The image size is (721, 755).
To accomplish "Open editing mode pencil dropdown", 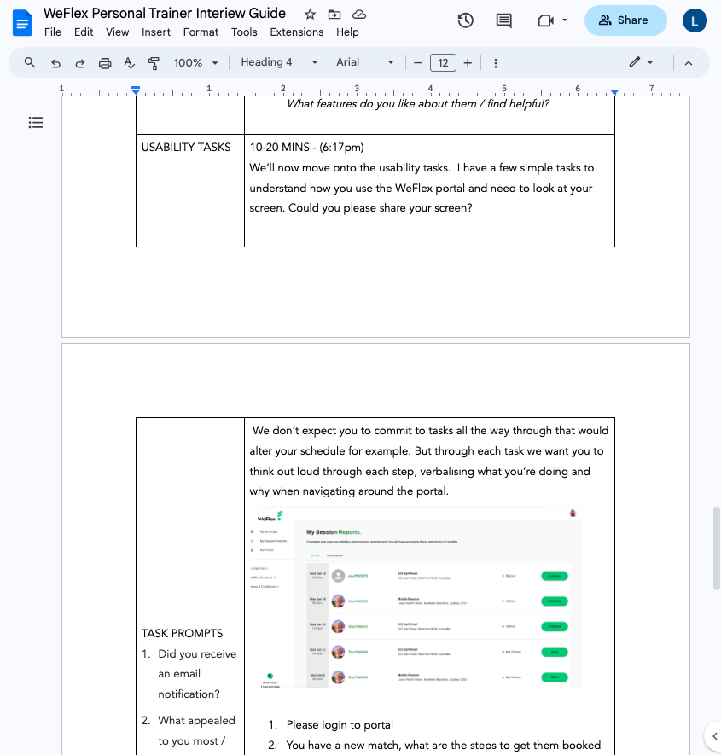I will (x=641, y=62).
